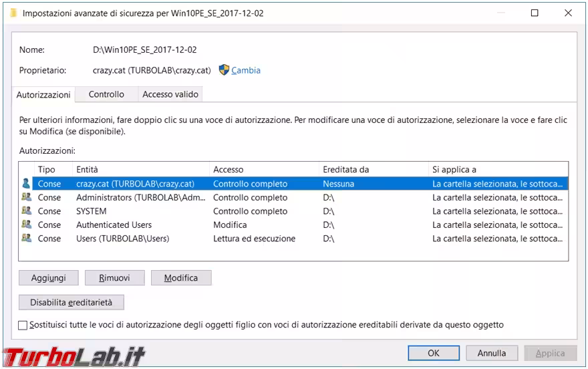Confirm with the OK button
This screenshot has height=369, width=588.
pos(434,353)
